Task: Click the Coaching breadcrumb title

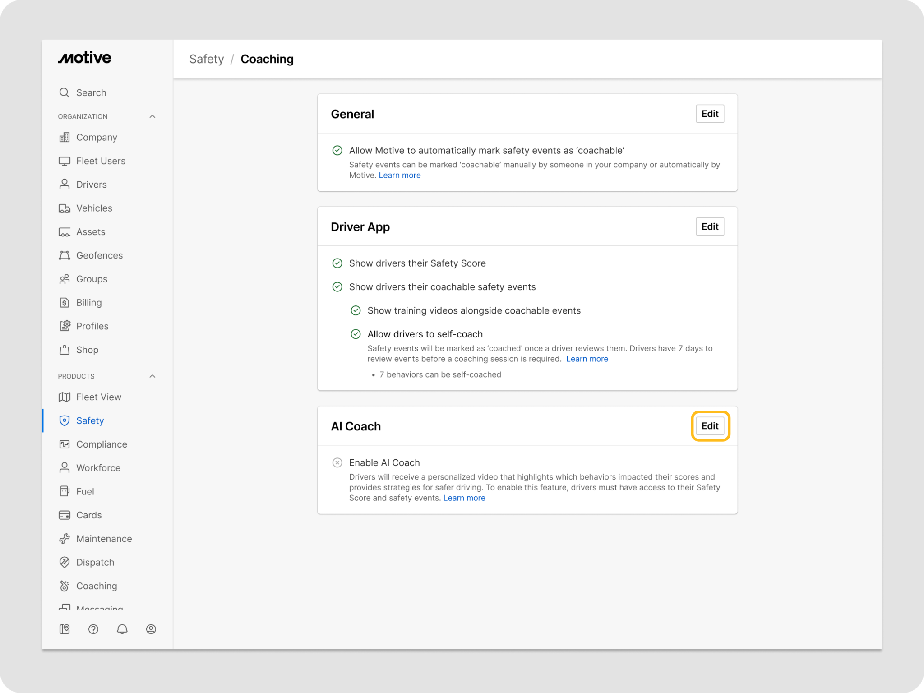Action: coord(267,59)
